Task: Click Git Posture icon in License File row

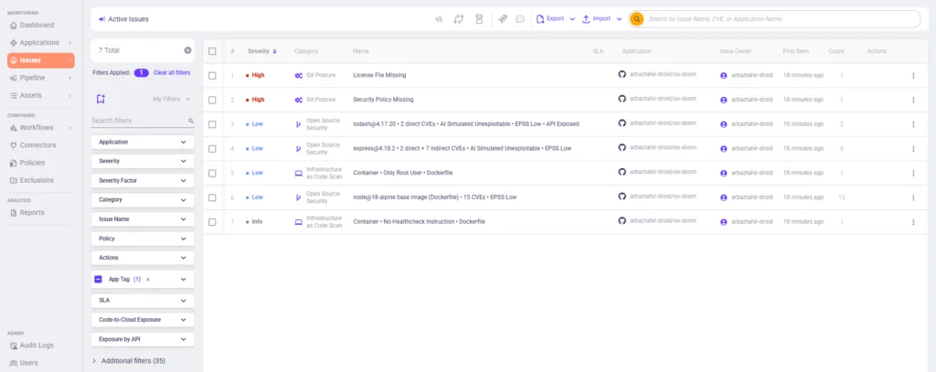Action: [x=299, y=75]
